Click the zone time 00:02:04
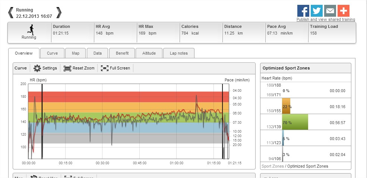Screen dimensions: 367x178 click(x=338, y=155)
